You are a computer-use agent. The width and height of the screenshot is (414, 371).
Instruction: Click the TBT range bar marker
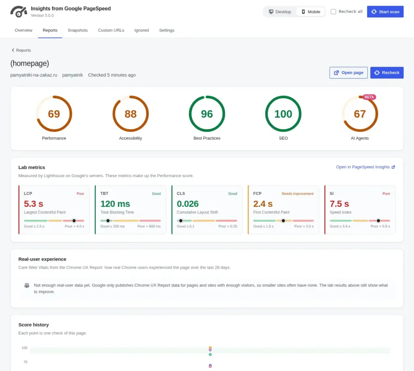[108, 221]
